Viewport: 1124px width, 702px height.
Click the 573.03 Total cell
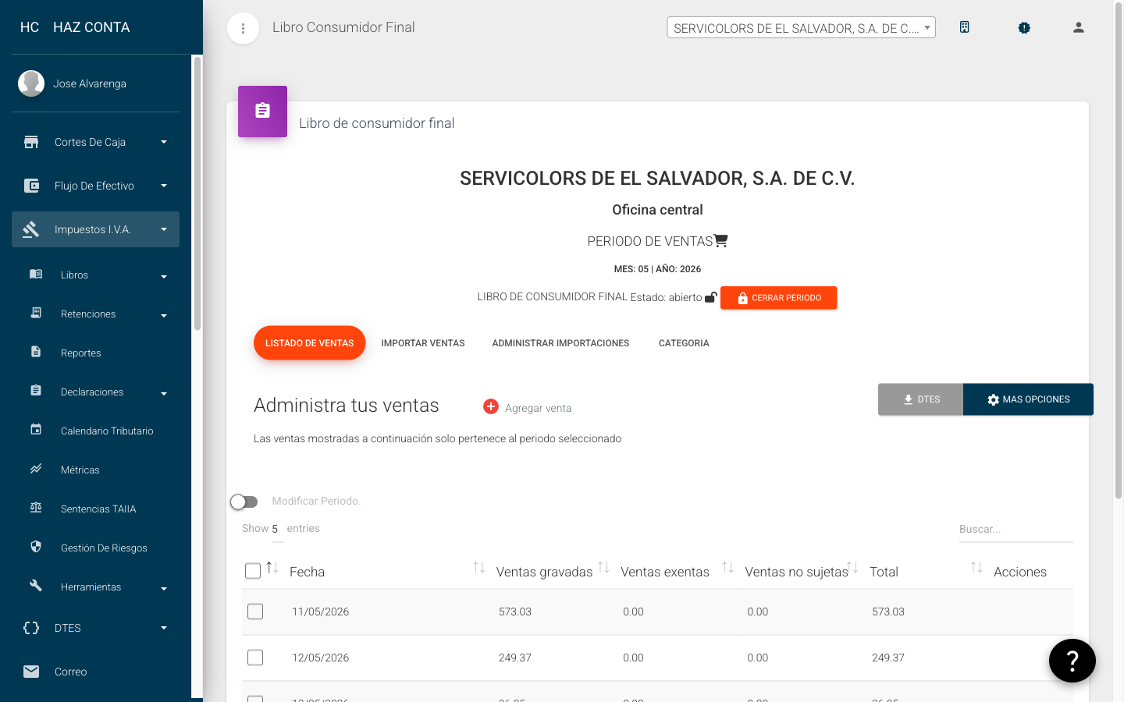tap(888, 612)
